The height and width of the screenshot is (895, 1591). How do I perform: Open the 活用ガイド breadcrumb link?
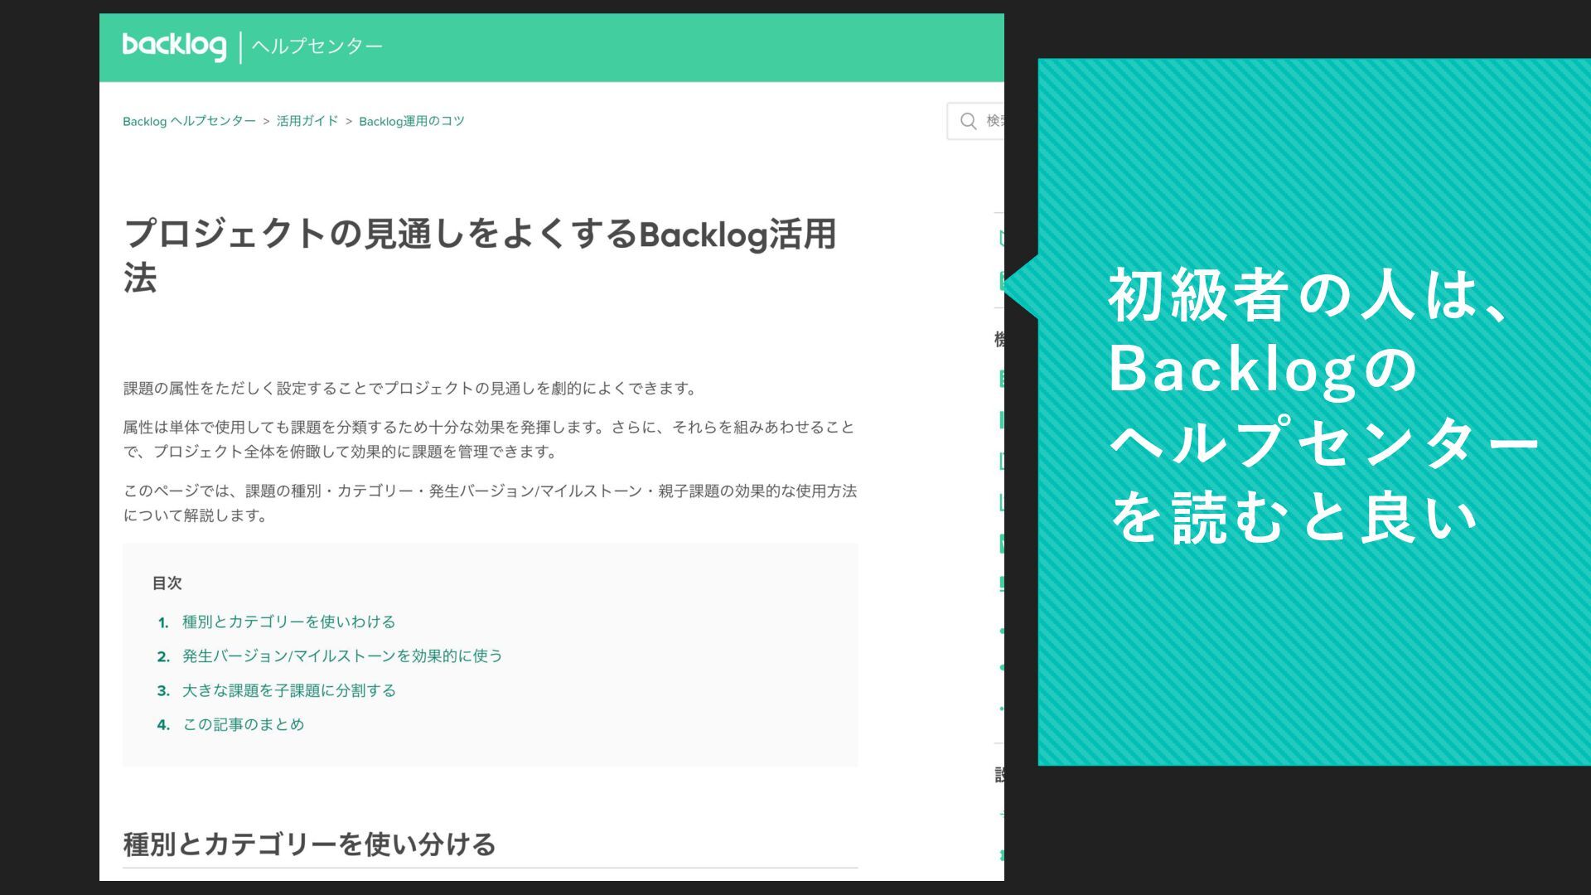point(307,121)
